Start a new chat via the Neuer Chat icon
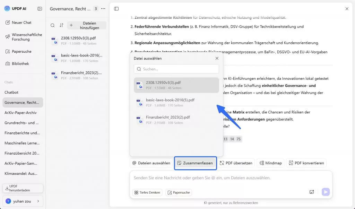 tap(8, 23)
